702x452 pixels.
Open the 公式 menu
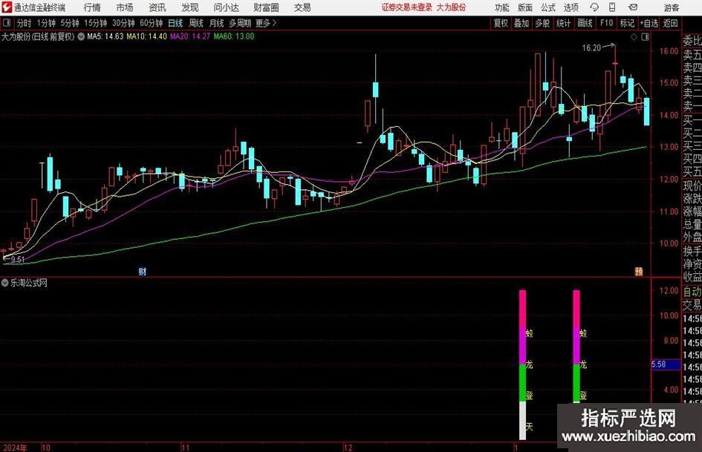click(x=548, y=7)
